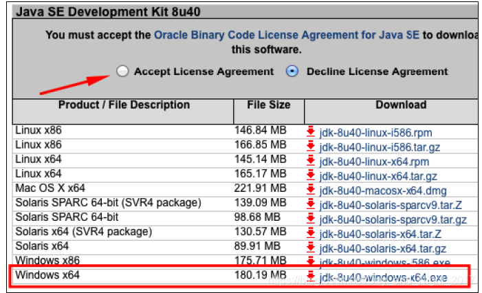The image size is (482, 293).
Task: Select the Accept License Agreement radio button
Action: click(122, 71)
